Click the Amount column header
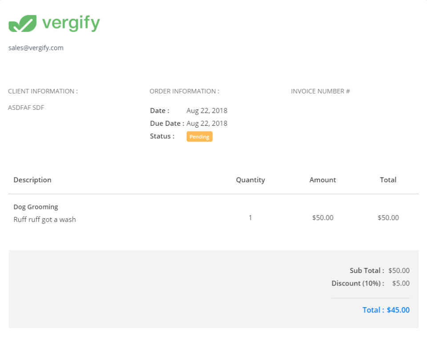427x345 pixels. 322,180
